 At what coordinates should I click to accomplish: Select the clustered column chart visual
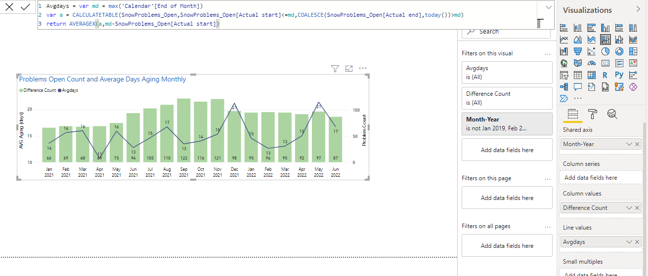pos(605,28)
